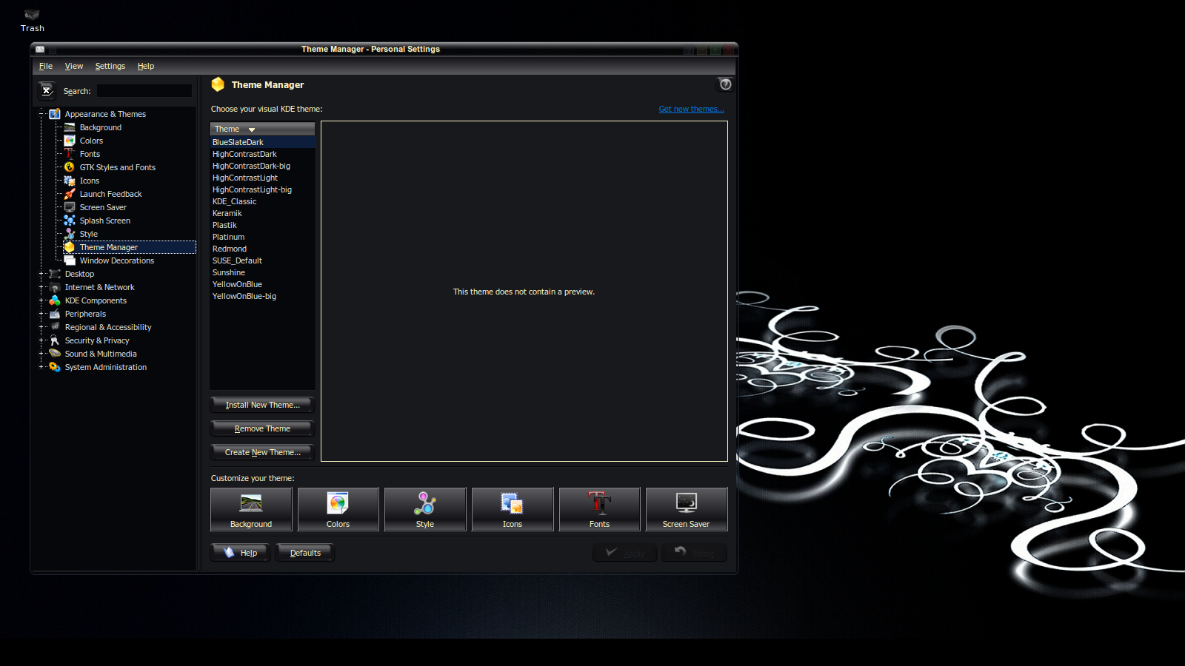The height and width of the screenshot is (666, 1185).
Task: Open the Settings menu
Action: [110, 67]
